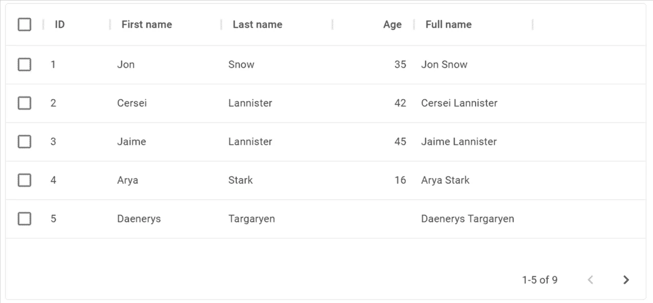
Task: Click the Arya first name cell
Action: pos(128,180)
